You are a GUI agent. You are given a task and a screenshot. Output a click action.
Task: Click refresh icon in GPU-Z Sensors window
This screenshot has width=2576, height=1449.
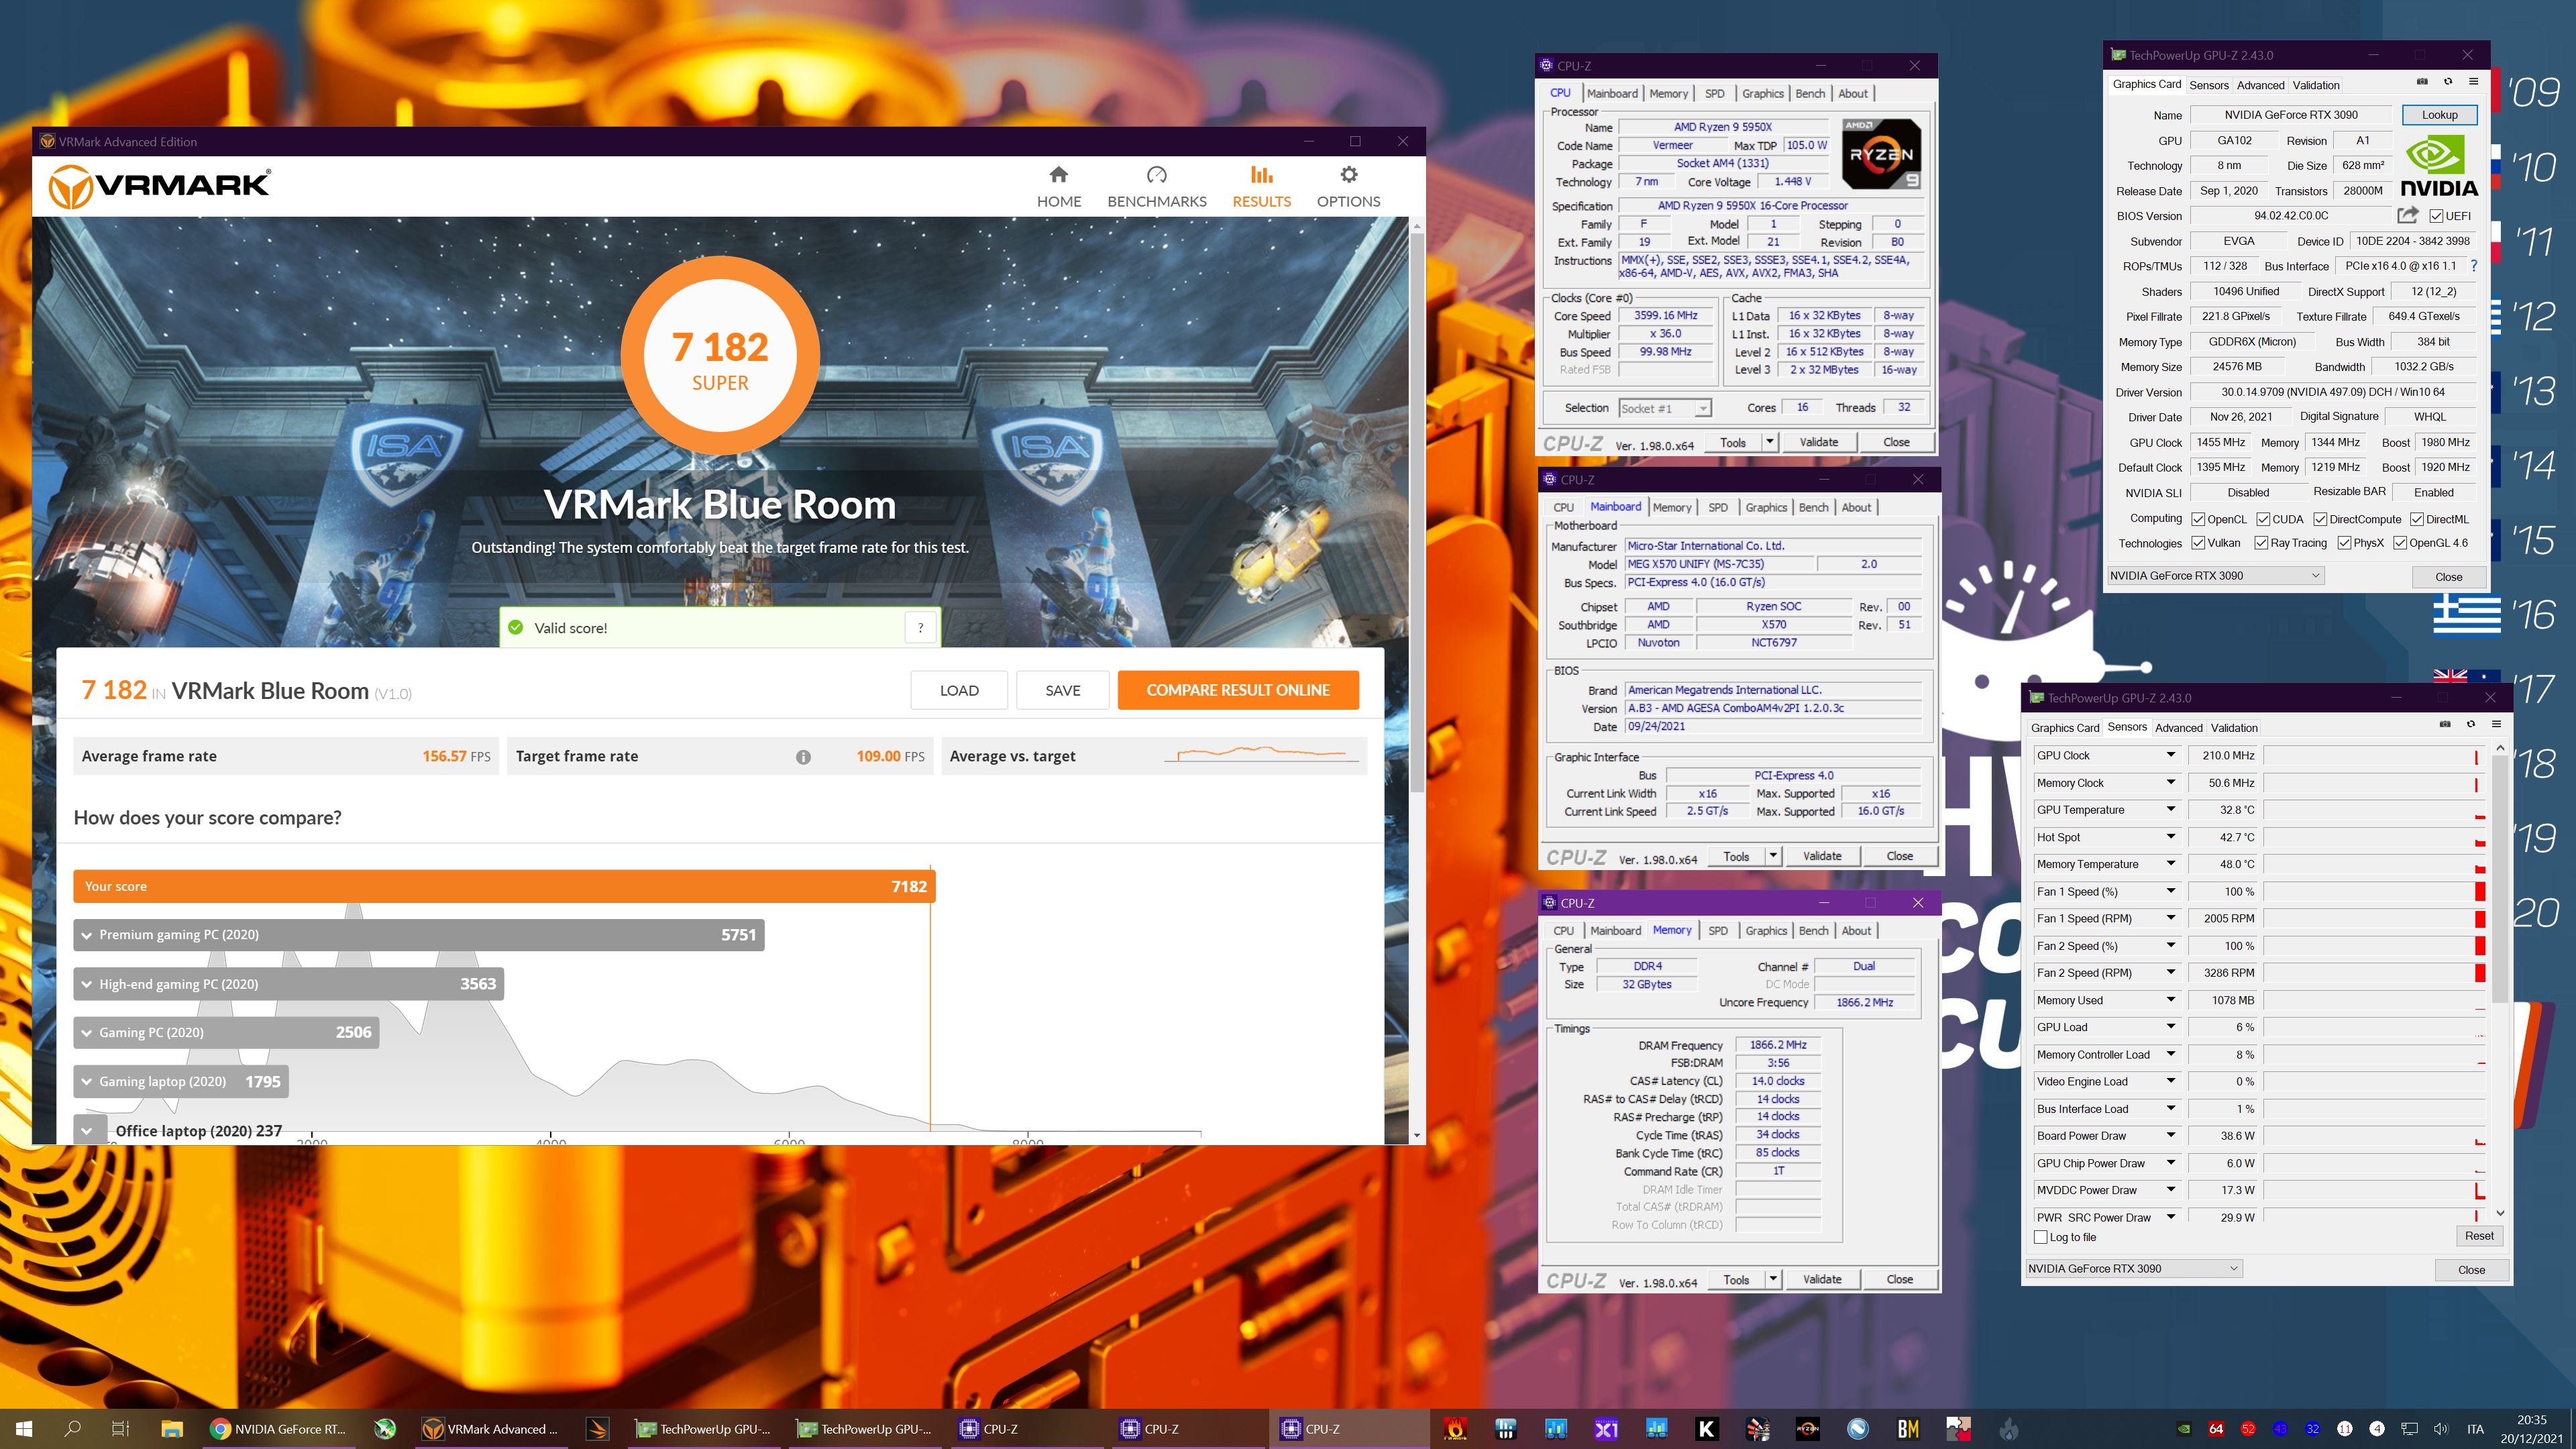pyautogui.click(x=2470, y=724)
